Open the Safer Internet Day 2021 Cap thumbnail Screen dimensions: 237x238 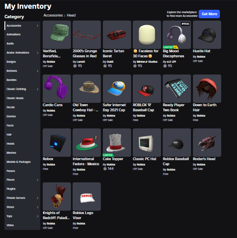(x=117, y=89)
